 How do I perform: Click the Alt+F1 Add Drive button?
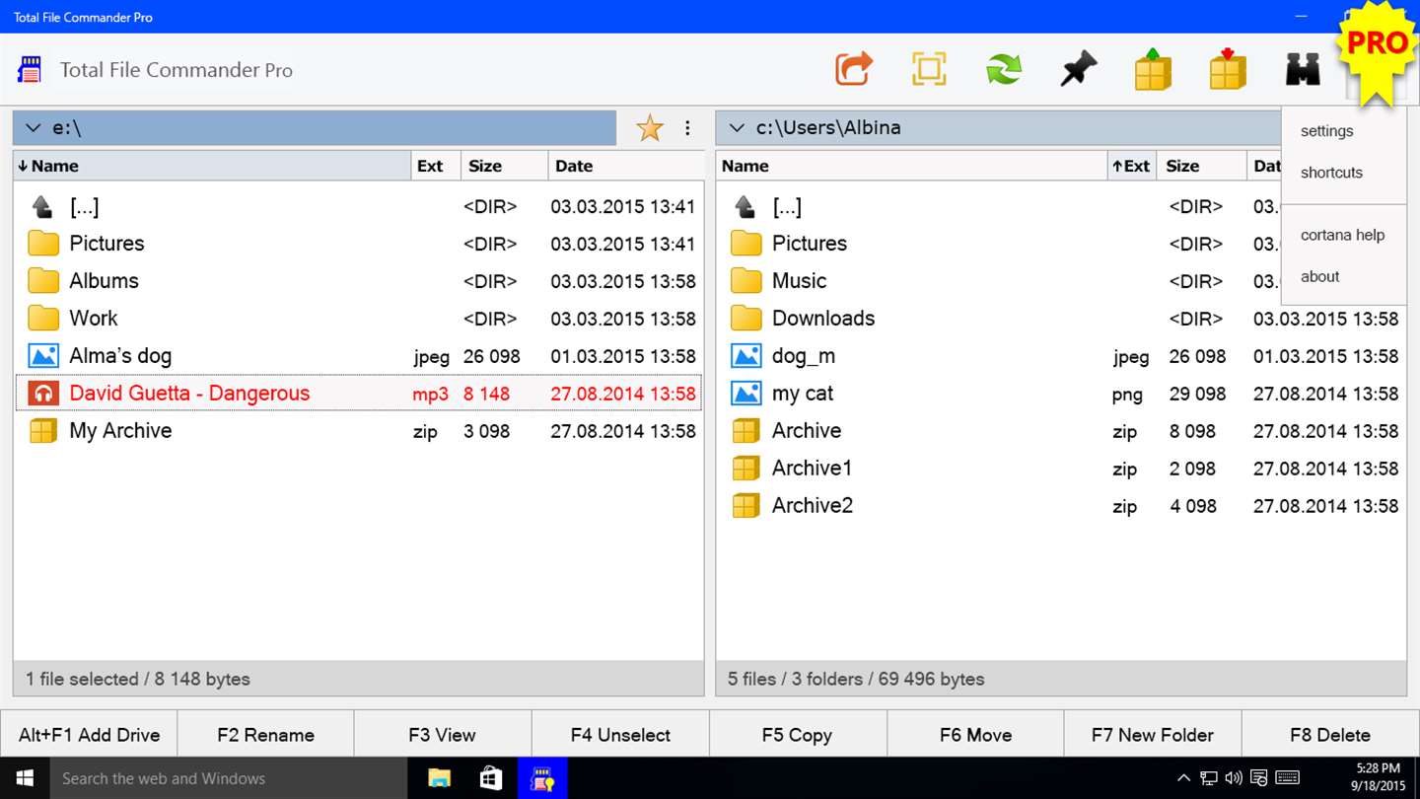[89, 735]
